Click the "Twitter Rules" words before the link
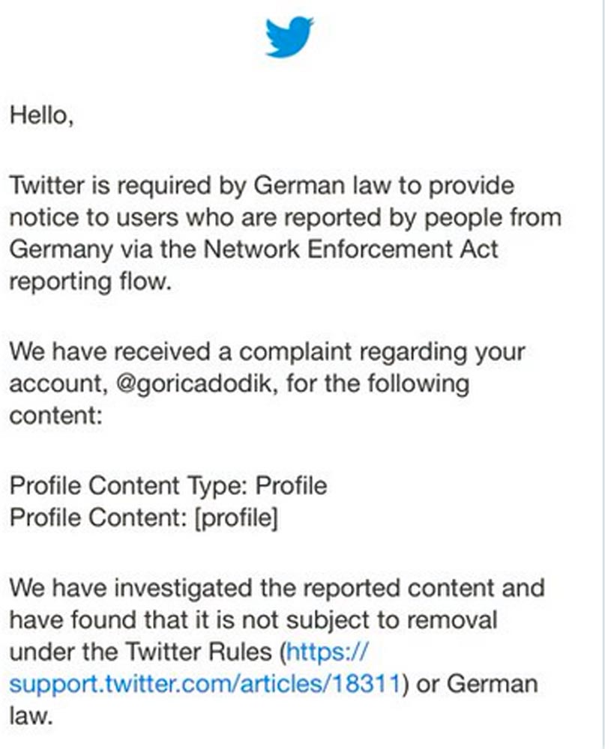This screenshot has height=749, width=611. [198, 652]
